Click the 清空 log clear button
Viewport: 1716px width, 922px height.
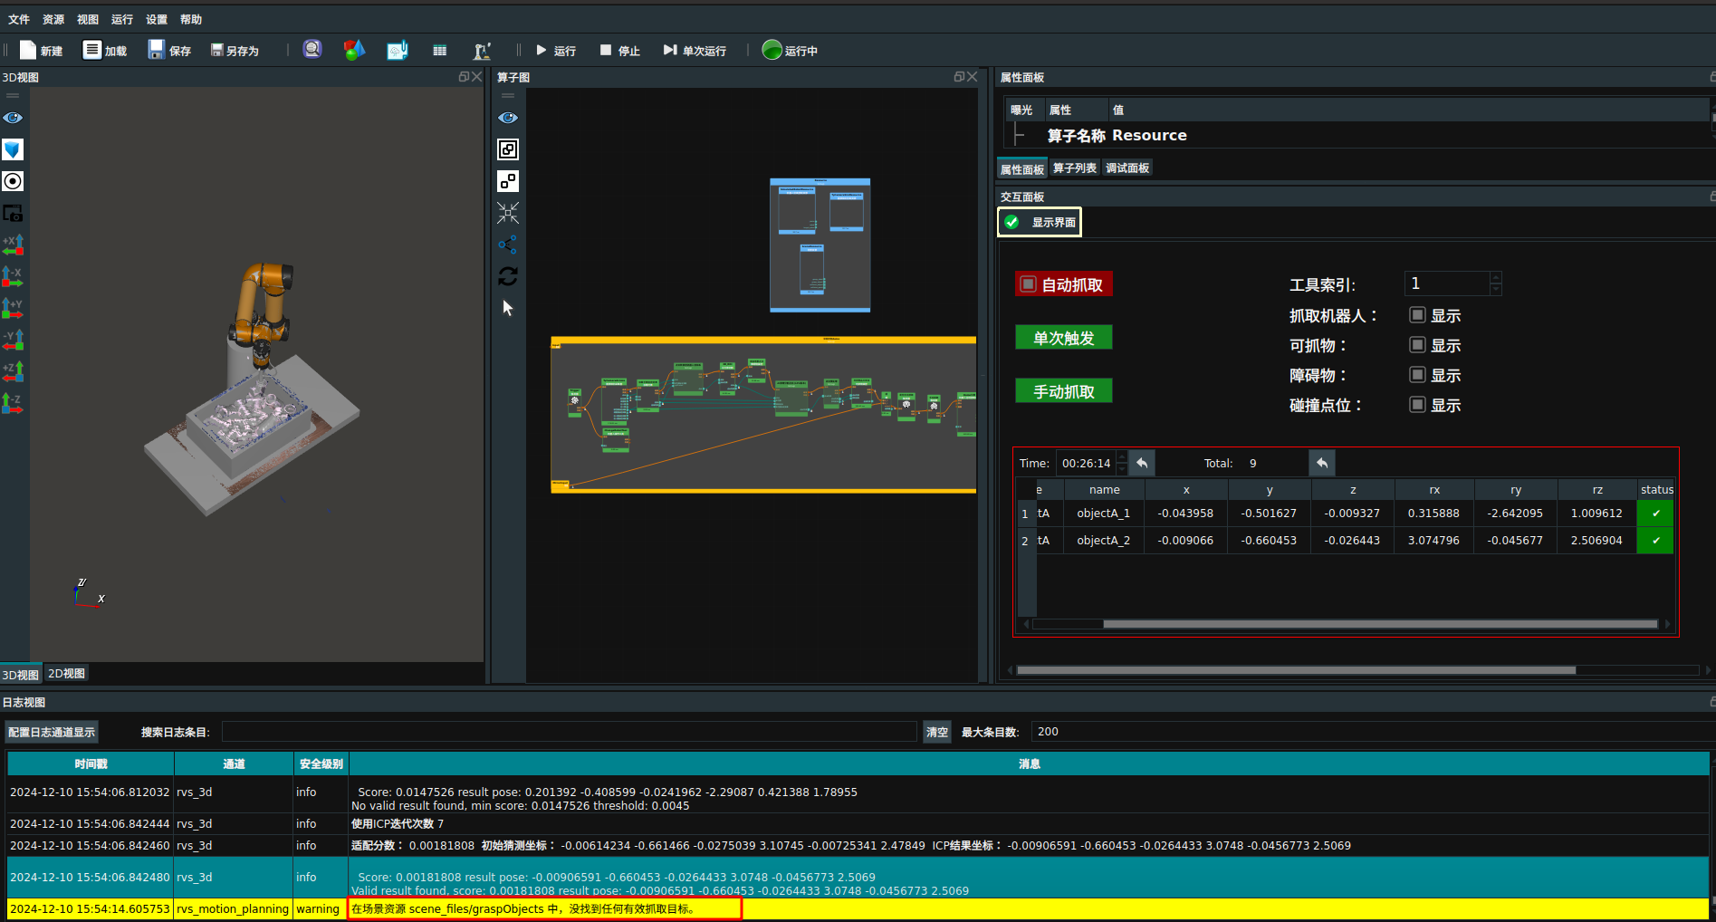937,732
